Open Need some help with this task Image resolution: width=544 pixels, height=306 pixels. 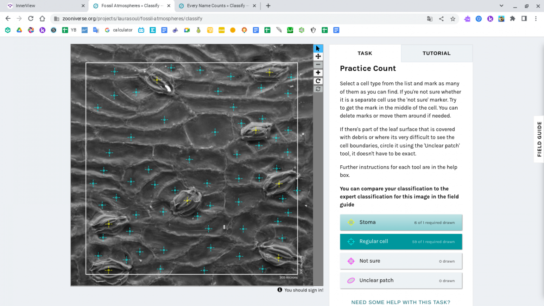click(401, 302)
